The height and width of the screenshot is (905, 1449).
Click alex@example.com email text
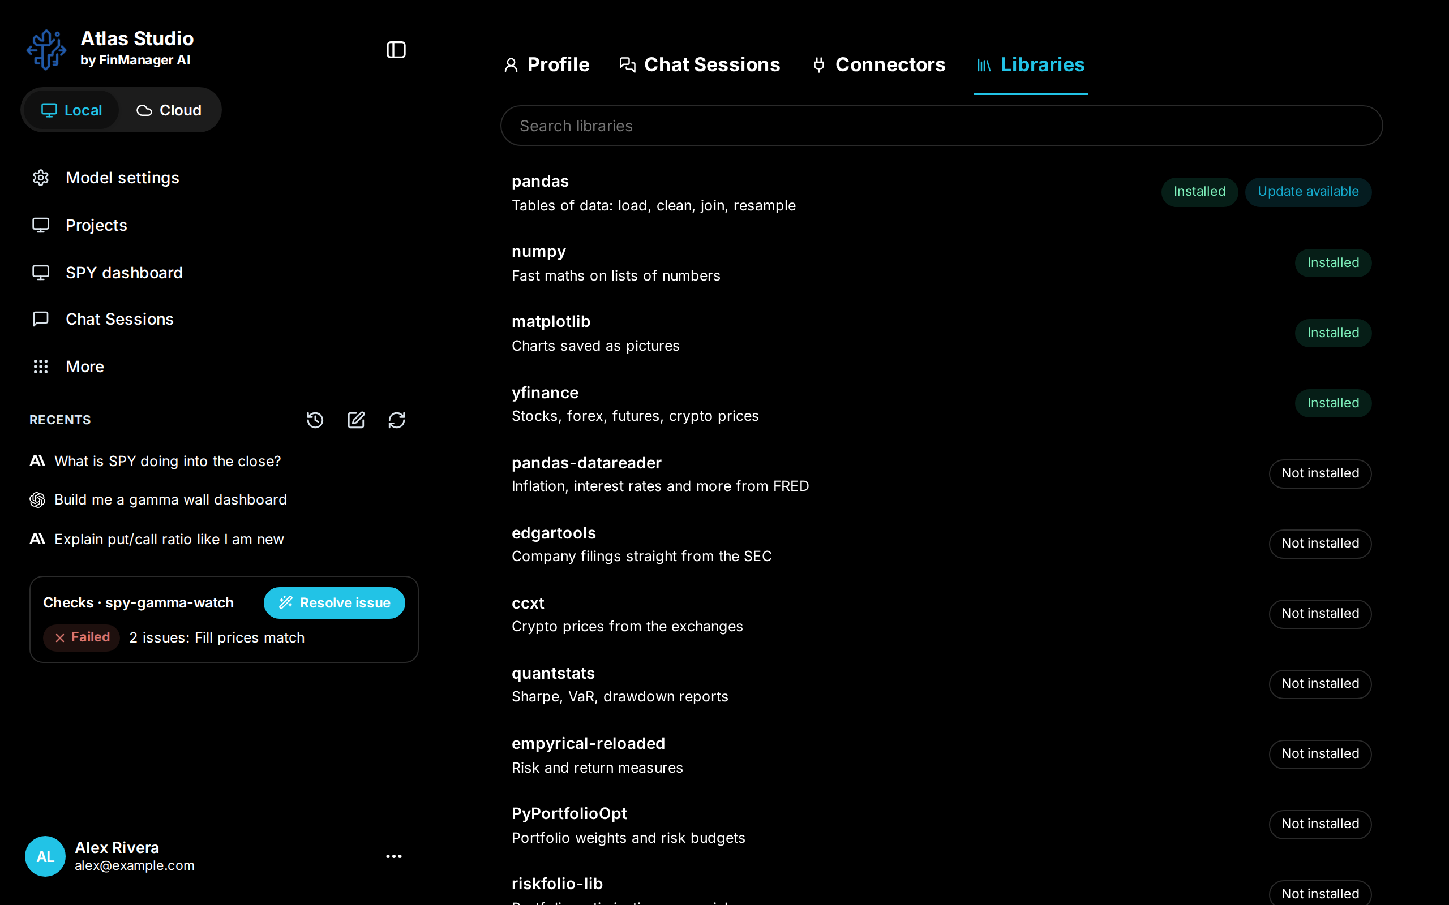(x=135, y=865)
